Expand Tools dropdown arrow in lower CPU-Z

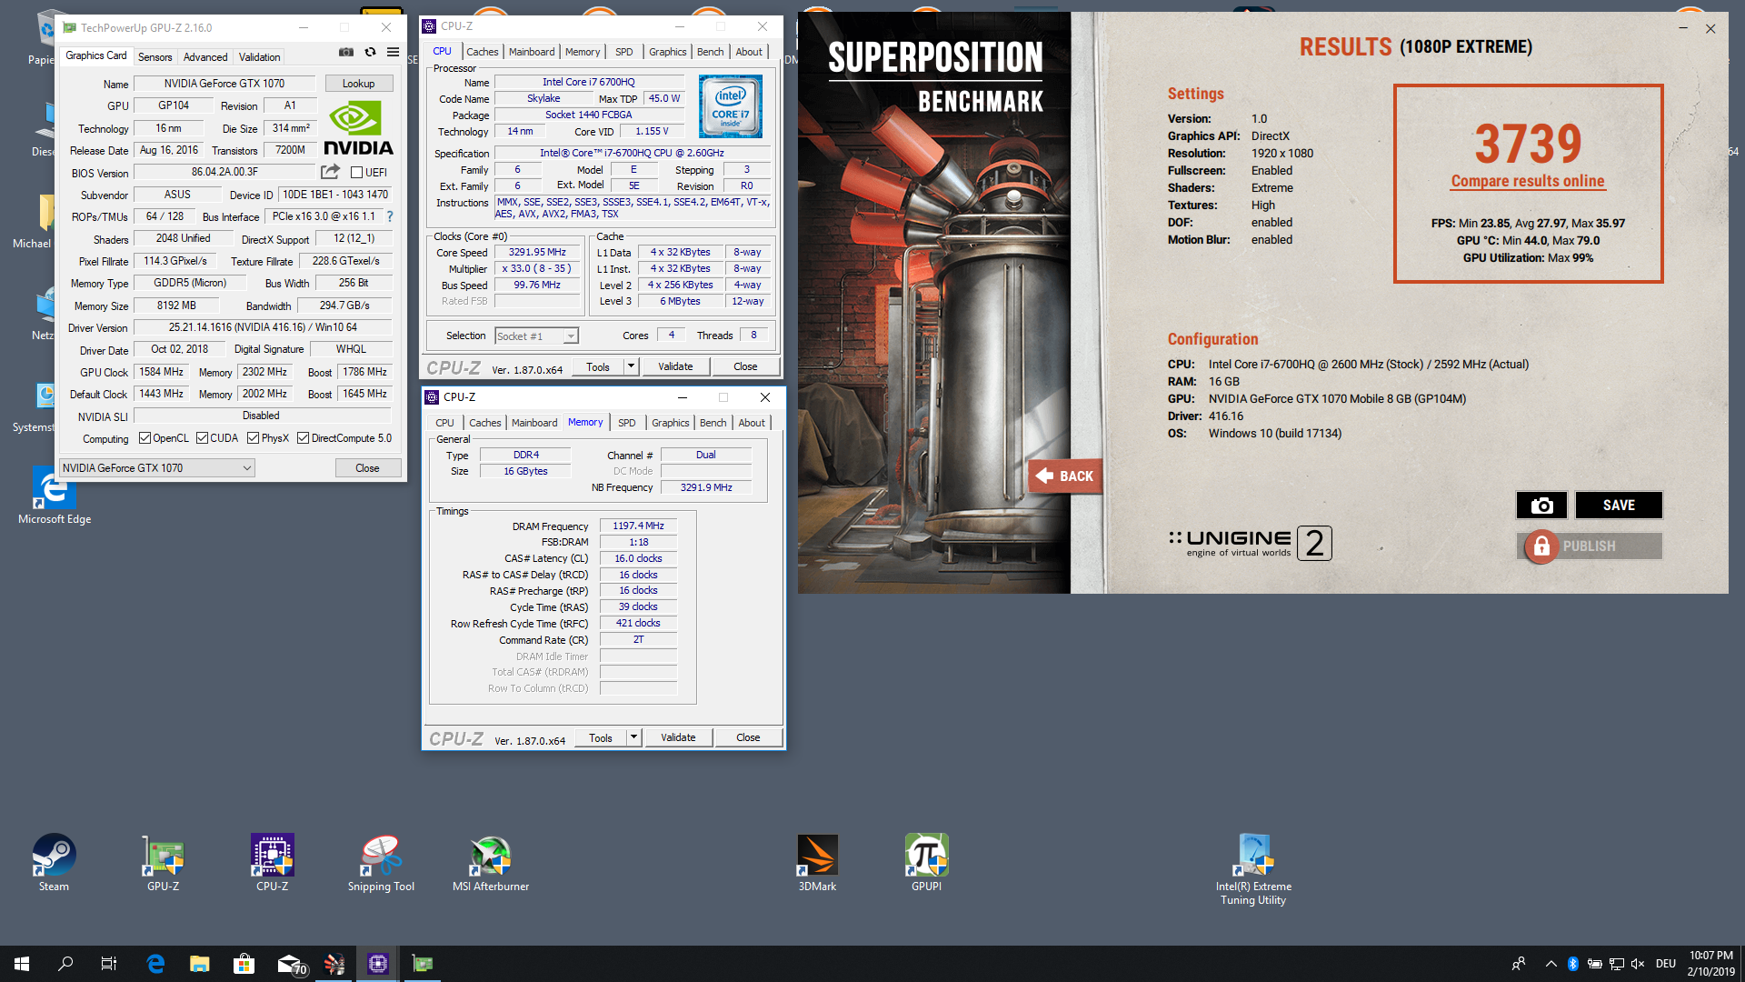coord(633,737)
